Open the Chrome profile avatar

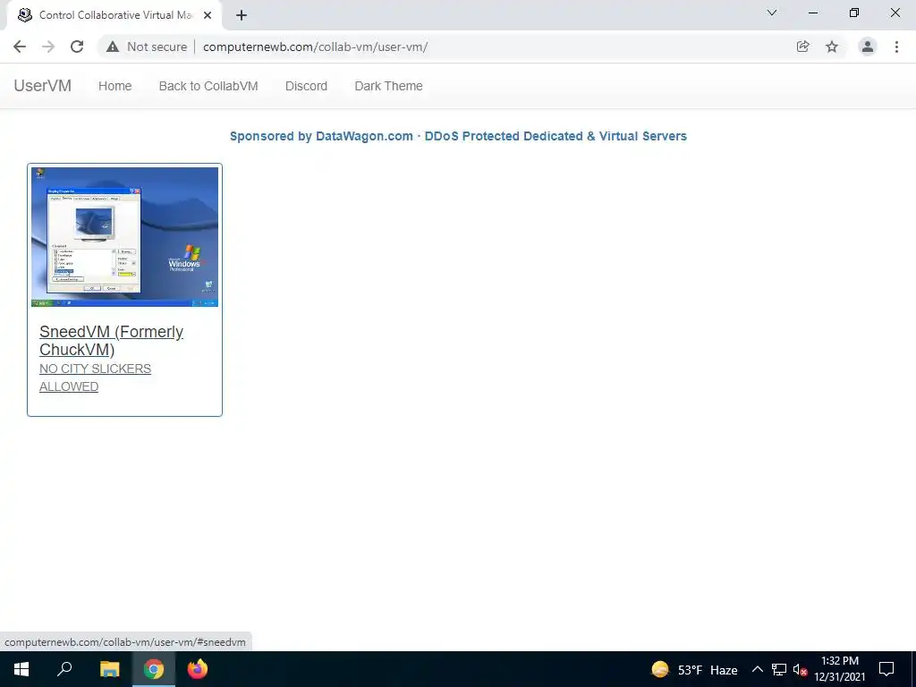click(x=868, y=47)
